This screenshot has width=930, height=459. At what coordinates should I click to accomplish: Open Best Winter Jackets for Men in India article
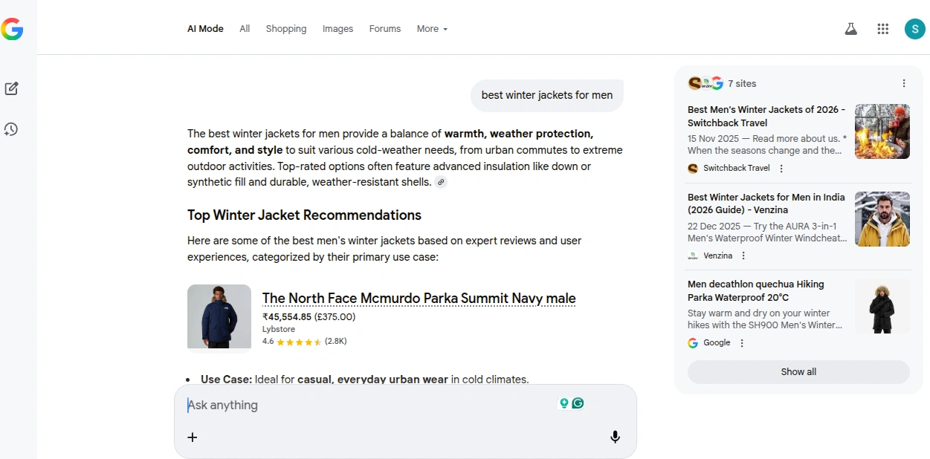pos(766,204)
